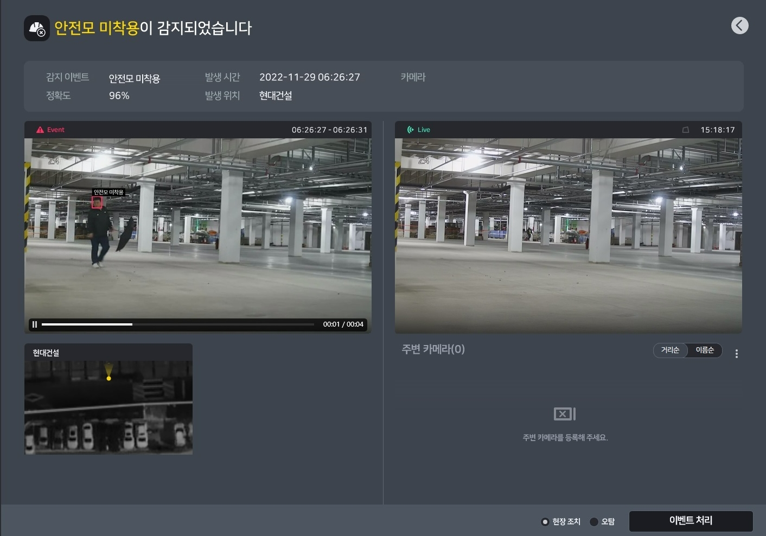Click the live camera video feed
The height and width of the screenshot is (536, 766).
pos(568,234)
